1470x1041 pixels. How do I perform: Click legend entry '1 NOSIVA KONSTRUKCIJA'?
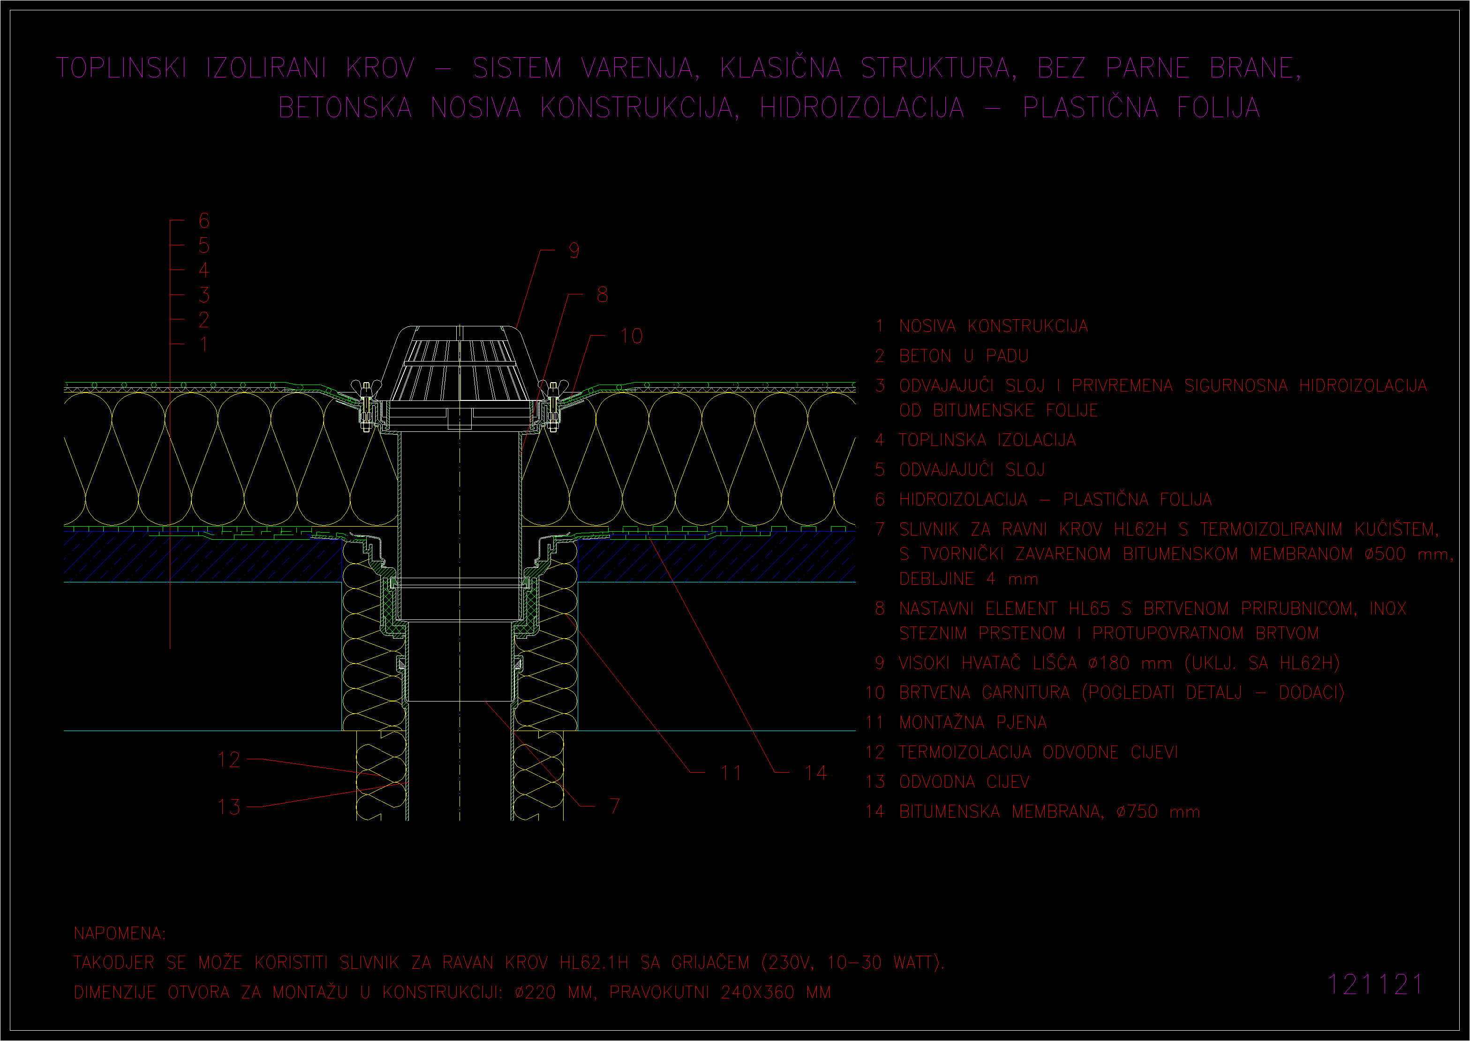coord(982,326)
